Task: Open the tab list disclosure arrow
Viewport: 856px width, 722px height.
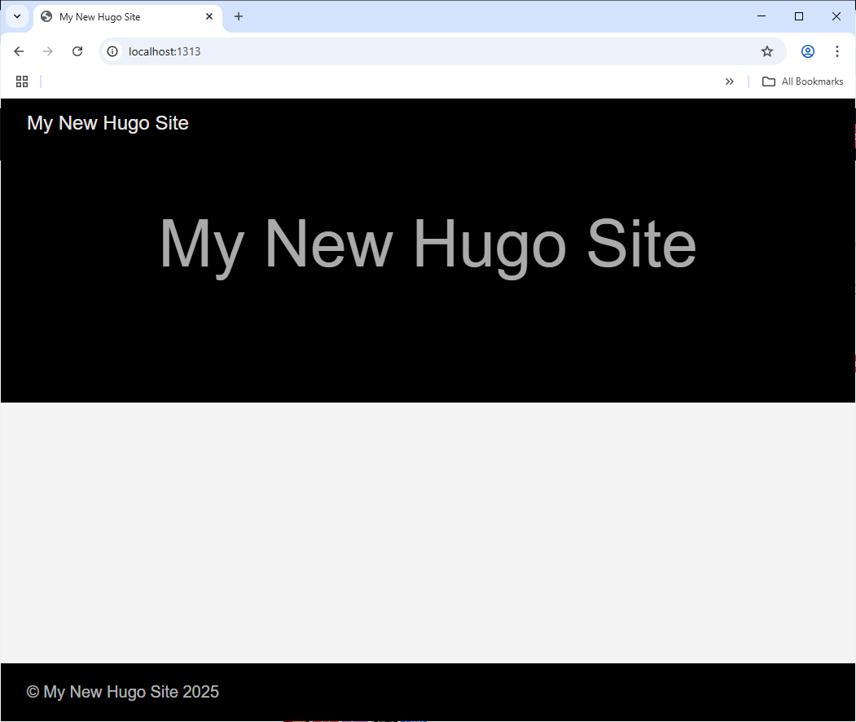Action: [17, 16]
